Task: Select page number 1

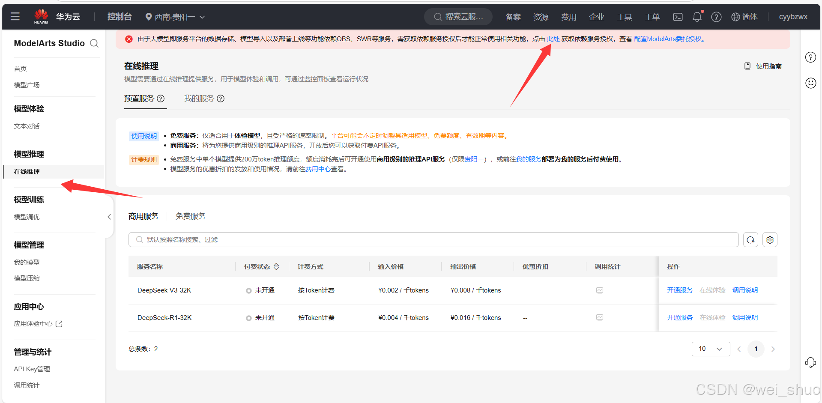Action: coord(756,349)
